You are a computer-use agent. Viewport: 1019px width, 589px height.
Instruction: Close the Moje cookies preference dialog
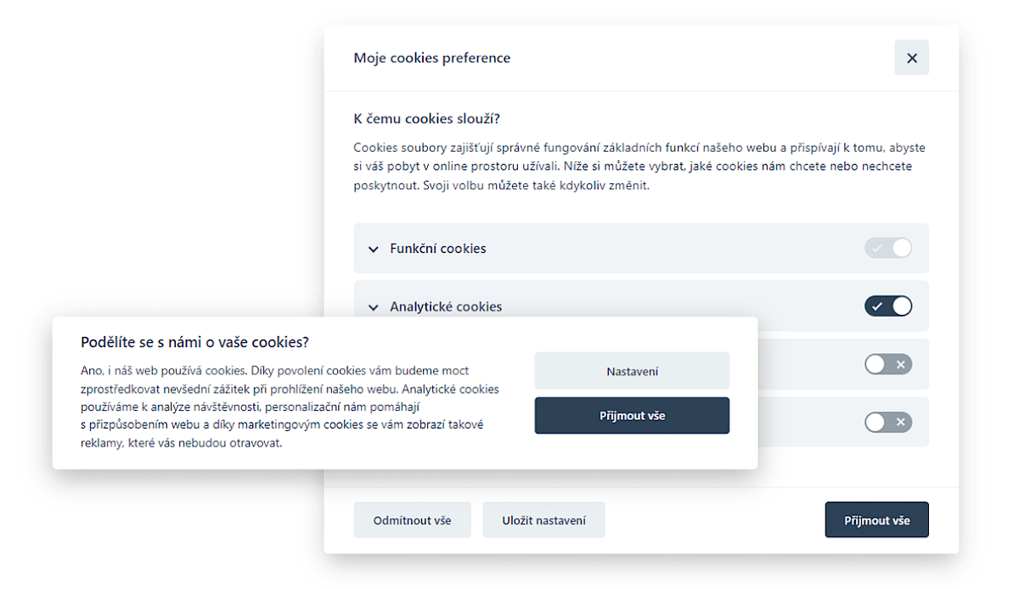(911, 58)
